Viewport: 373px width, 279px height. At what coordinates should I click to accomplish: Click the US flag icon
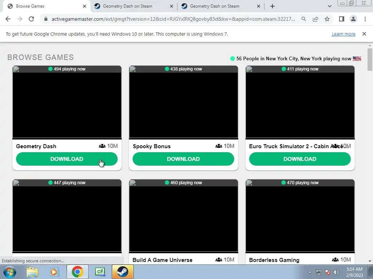[357, 58]
